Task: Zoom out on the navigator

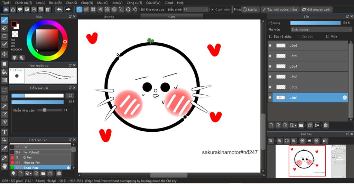Action: tap(294, 141)
